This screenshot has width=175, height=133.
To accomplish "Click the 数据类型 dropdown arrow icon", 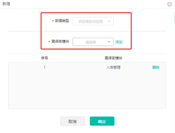I will [x=109, y=21].
